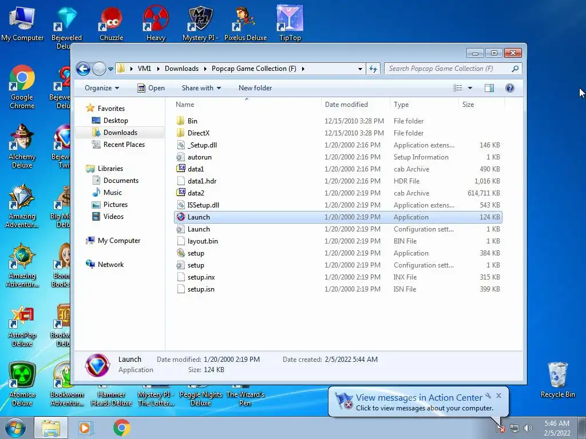Select the Heavy Weapon desktop icon
This screenshot has height=439, width=586.
pyautogui.click(x=156, y=23)
